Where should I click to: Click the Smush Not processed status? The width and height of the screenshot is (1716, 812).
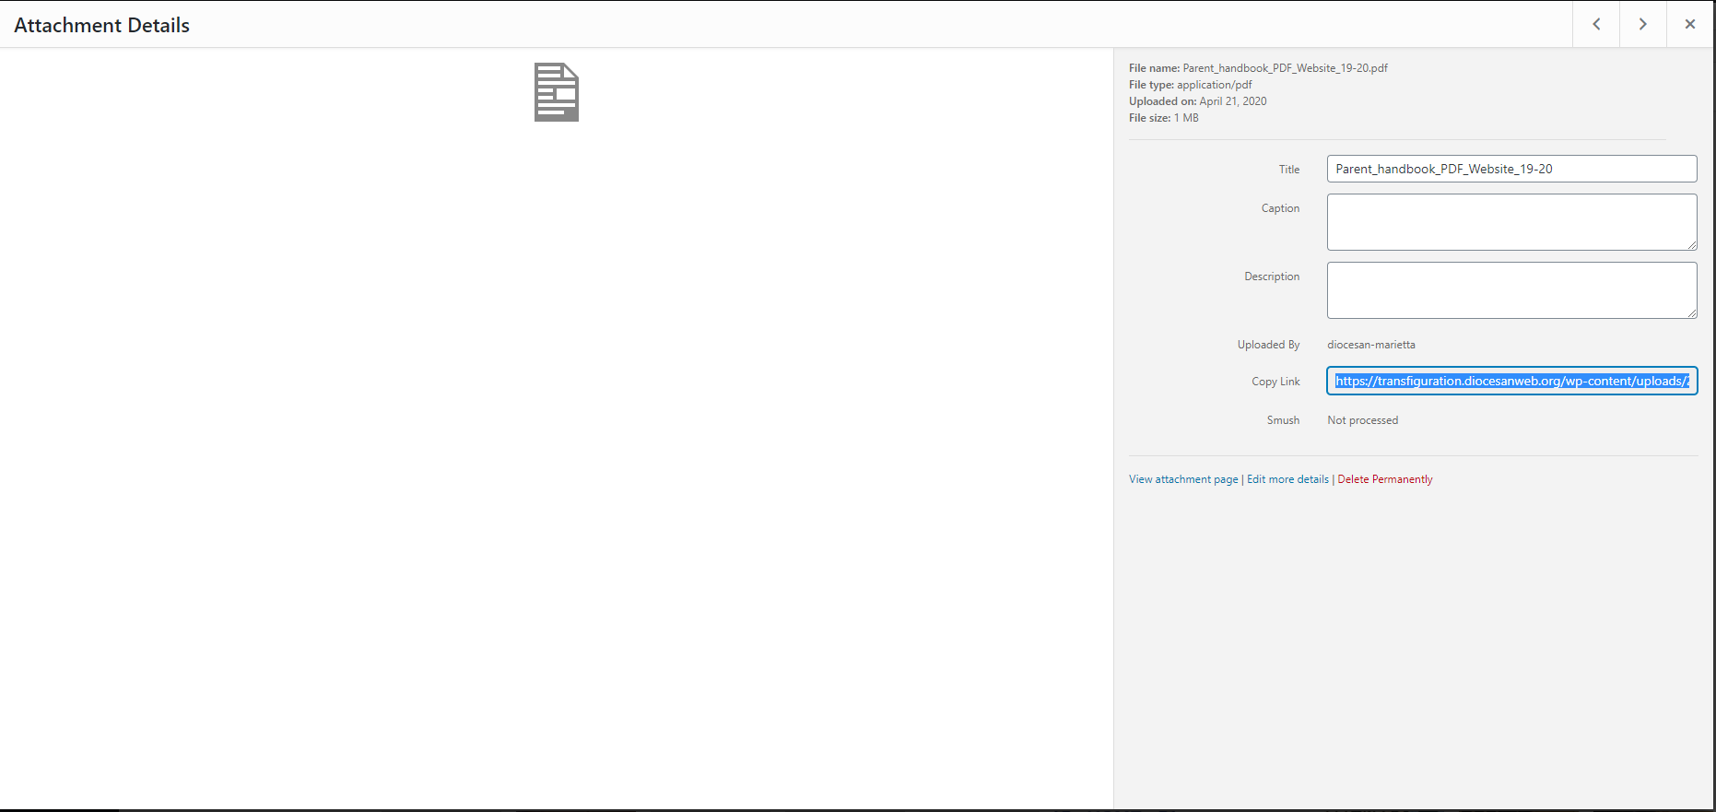point(1362,420)
